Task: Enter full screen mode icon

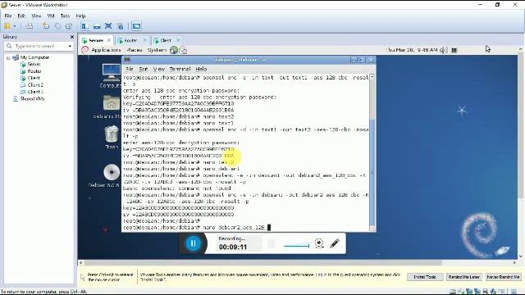Action: [x=108, y=26]
